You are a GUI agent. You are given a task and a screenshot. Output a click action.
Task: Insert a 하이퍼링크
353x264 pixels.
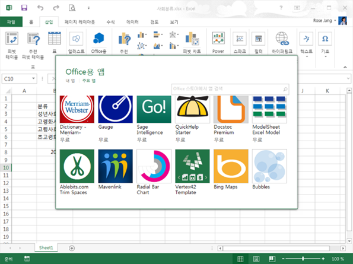click(282, 42)
